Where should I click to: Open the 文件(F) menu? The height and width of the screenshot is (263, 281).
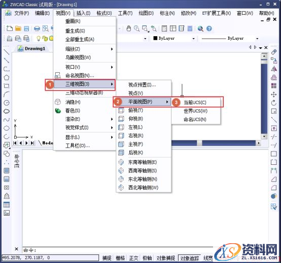(x=21, y=13)
